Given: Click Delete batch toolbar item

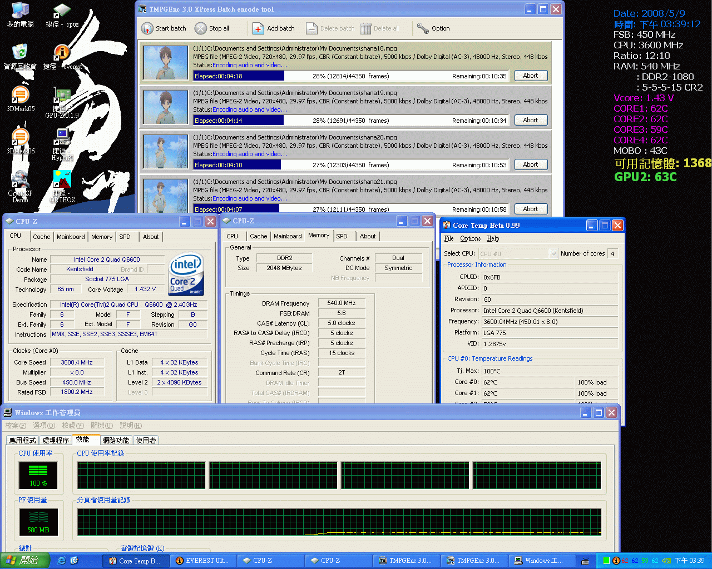Looking at the screenshot, I should 330,28.
